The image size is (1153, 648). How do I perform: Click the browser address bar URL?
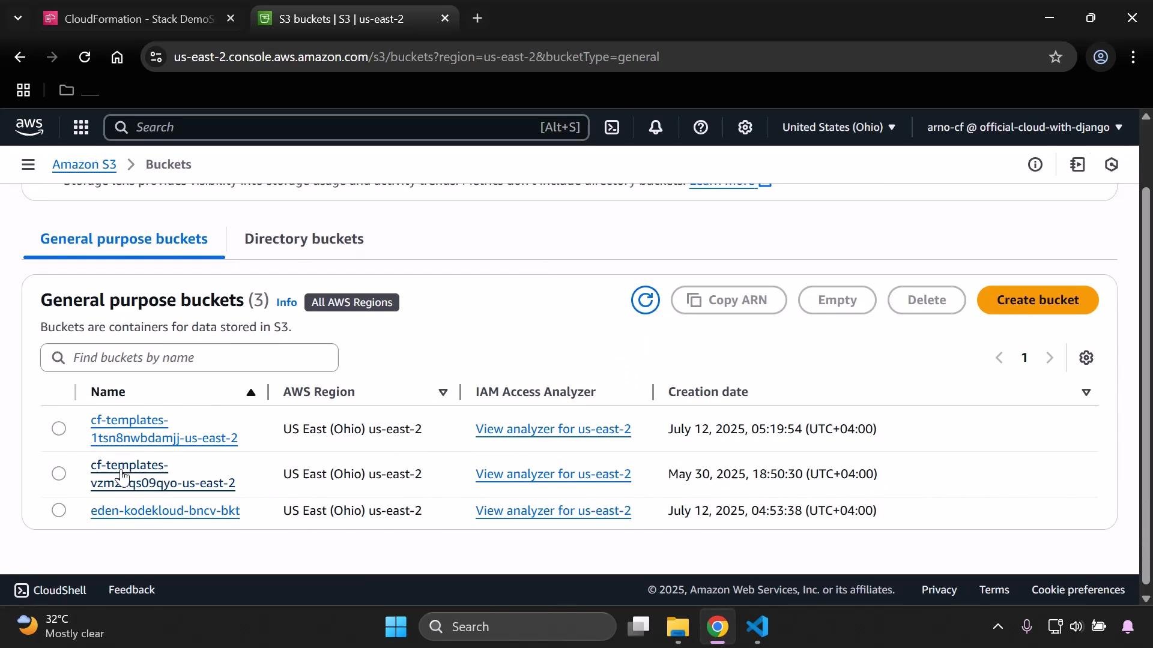416,57
